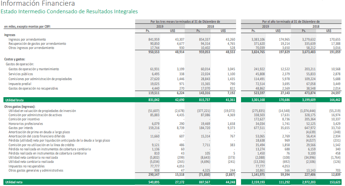
Task: Select 'Ingresos por arrendamiento' row label
Action: coord(27,39)
